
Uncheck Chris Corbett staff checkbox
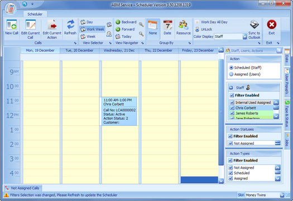tap(232, 108)
